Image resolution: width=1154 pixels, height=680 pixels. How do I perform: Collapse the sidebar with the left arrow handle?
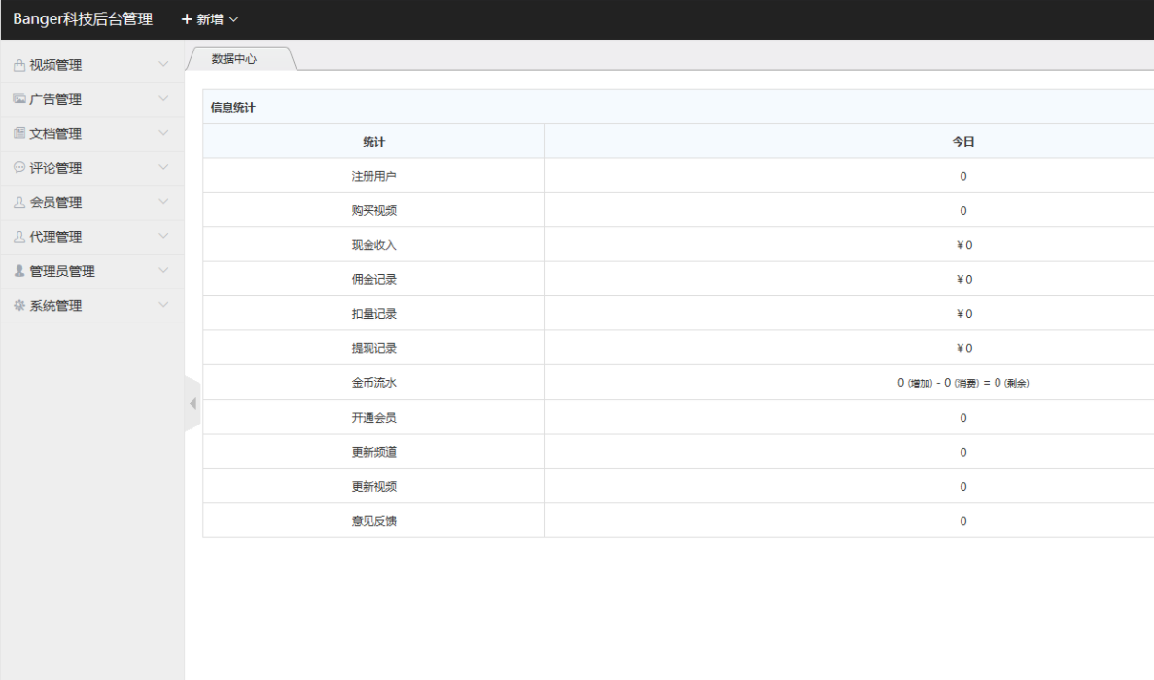pos(192,403)
